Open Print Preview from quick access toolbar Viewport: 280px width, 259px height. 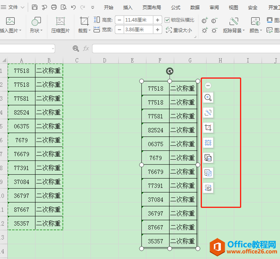[x=63, y=7]
